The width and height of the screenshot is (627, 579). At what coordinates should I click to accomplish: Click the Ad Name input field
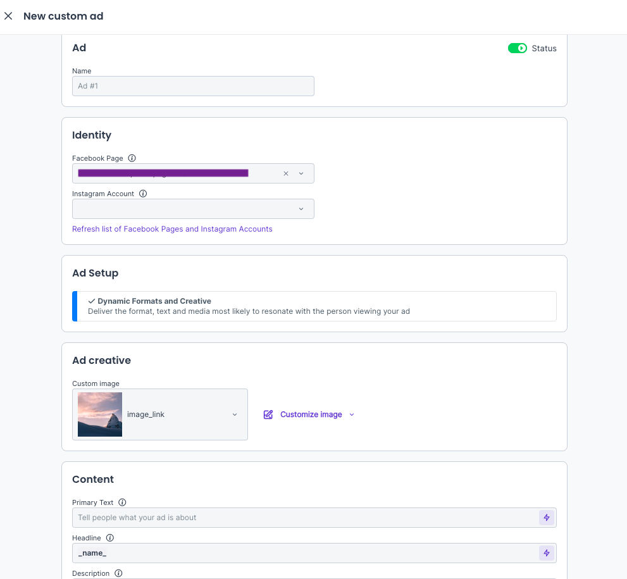[193, 86]
